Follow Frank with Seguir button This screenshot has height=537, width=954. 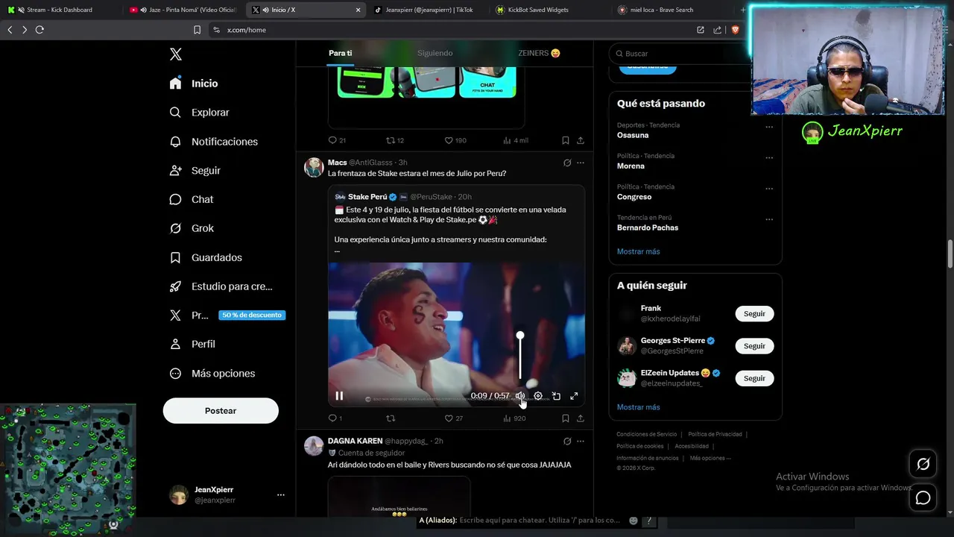pyautogui.click(x=754, y=314)
